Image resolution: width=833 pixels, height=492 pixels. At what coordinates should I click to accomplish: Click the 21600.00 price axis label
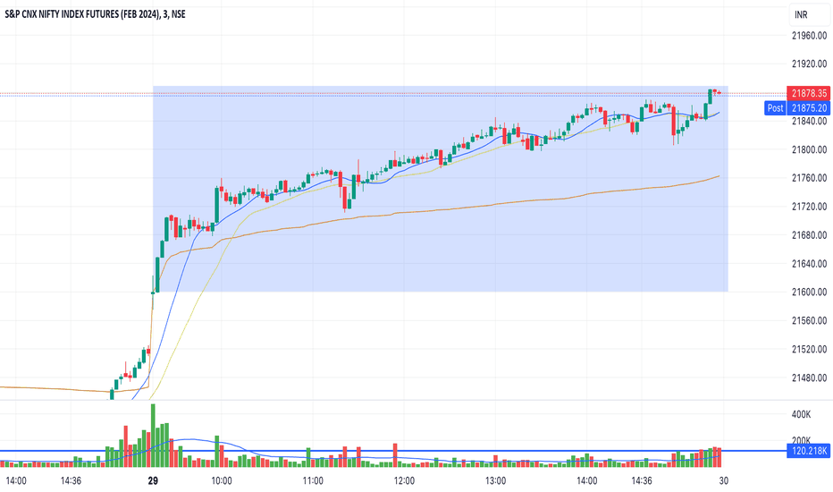pyautogui.click(x=809, y=292)
